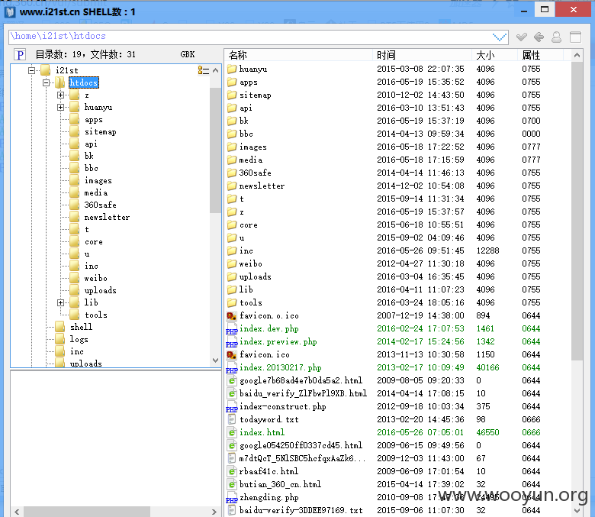The image size is (595, 517).
Task: Click folder icon of huanyu in file list
Action: point(232,69)
